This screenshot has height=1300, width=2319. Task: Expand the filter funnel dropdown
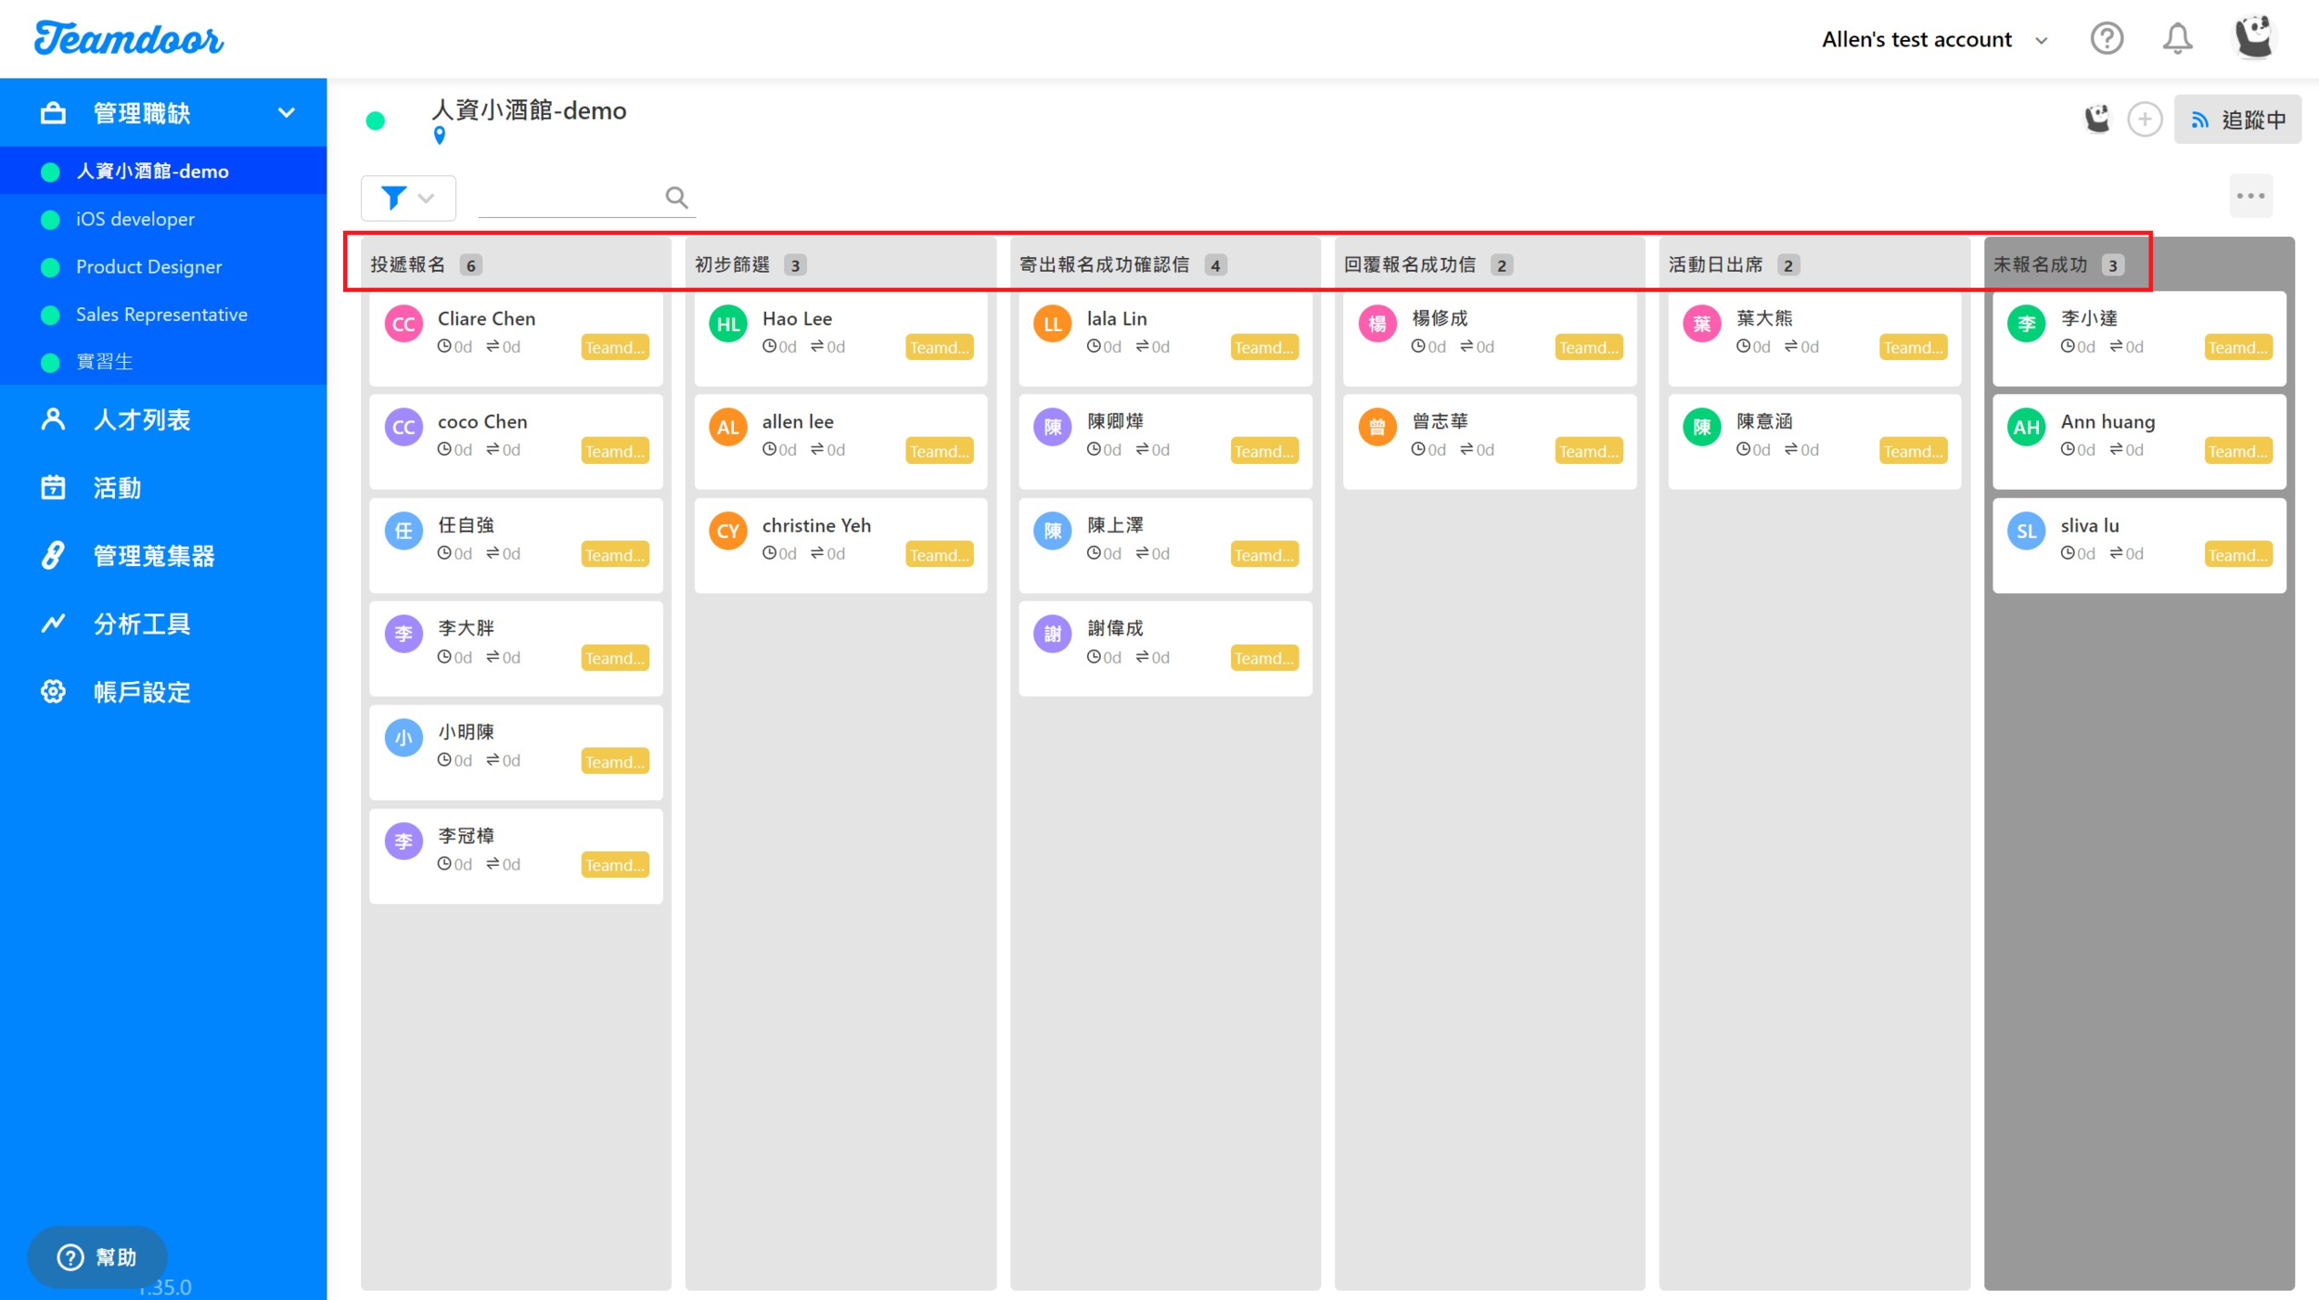click(x=408, y=198)
